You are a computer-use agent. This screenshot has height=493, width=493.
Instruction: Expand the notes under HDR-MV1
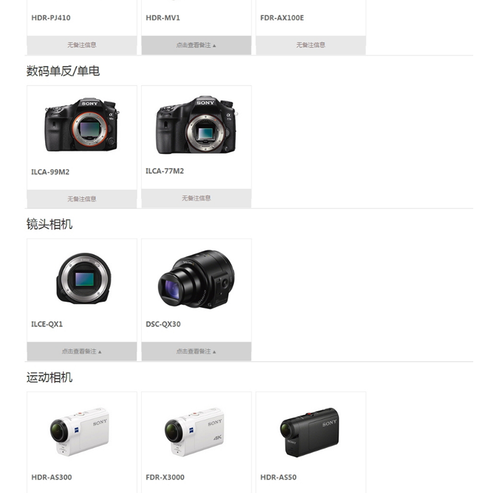196,45
